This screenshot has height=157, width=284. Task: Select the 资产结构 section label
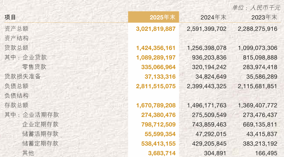coord(16,38)
